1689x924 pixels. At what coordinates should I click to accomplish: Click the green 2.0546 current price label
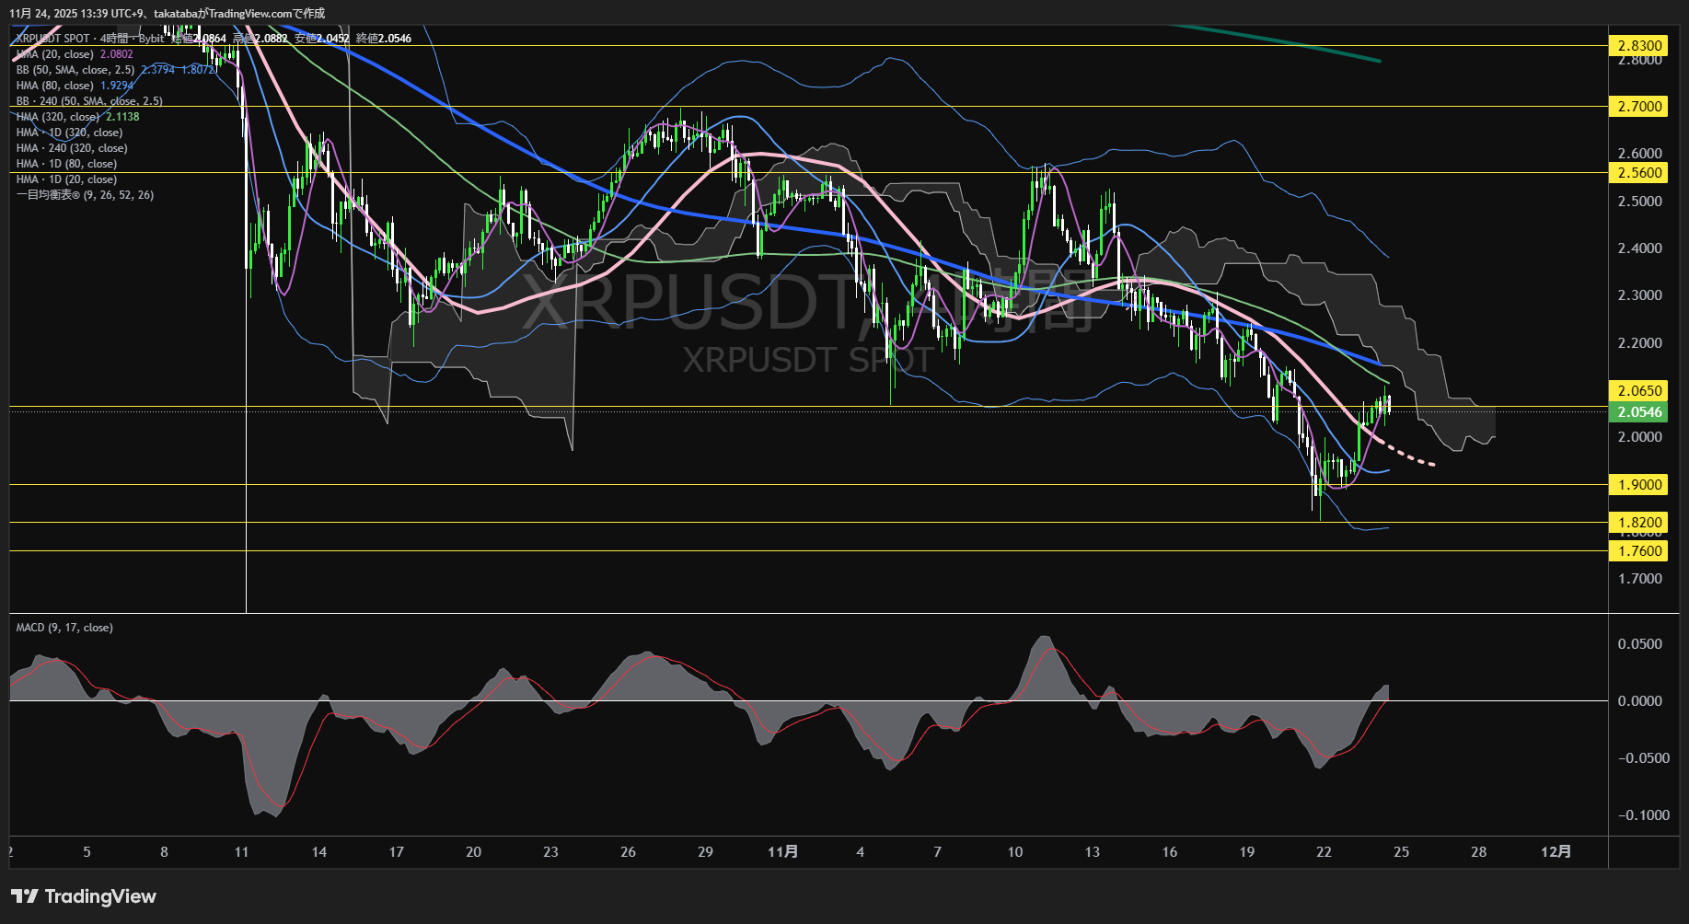tap(1639, 412)
